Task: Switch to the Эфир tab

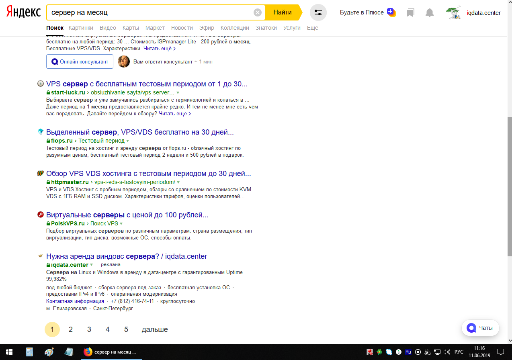Action: (207, 28)
